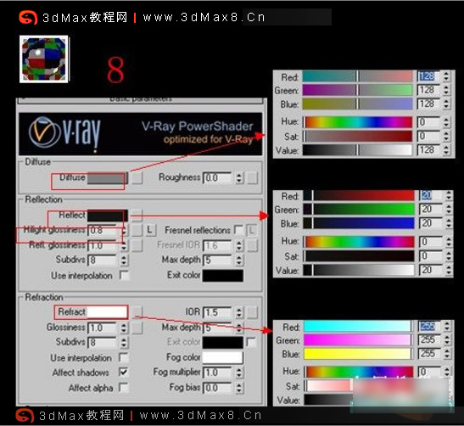
Task: Open the Refraction Exit color swatch
Action: pos(223,343)
